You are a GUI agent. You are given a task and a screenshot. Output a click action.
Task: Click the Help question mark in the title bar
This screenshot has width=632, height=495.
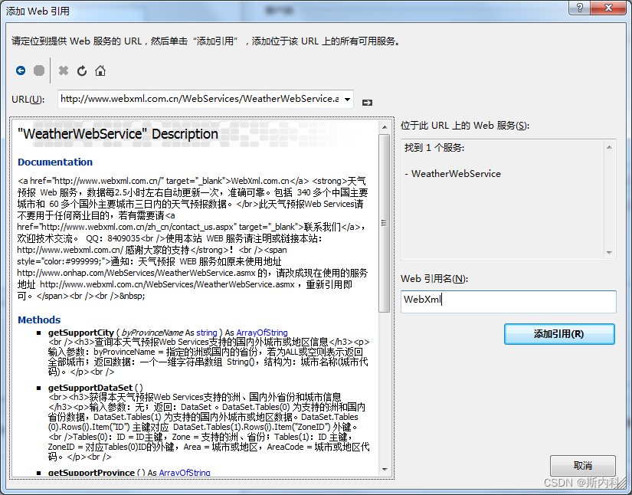580,9
